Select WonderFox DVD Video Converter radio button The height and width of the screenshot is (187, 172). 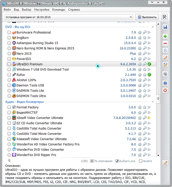point(9,149)
